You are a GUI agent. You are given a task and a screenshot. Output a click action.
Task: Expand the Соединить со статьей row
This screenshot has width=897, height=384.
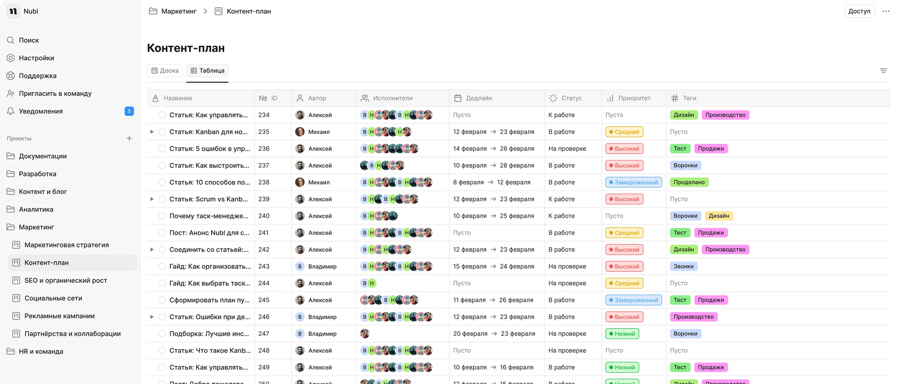pos(152,249)
